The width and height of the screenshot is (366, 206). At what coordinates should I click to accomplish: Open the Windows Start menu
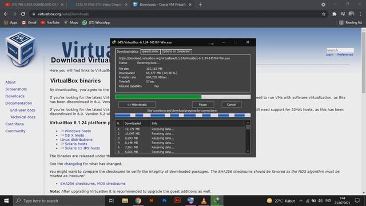pos(6,201)
